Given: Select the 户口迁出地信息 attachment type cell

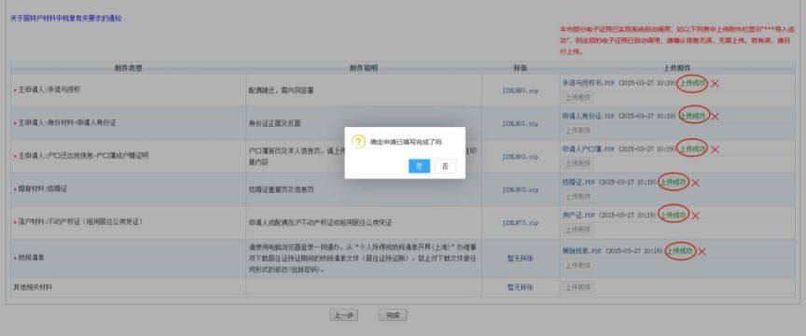Looking at the screenshot, I should coord(128,156).
